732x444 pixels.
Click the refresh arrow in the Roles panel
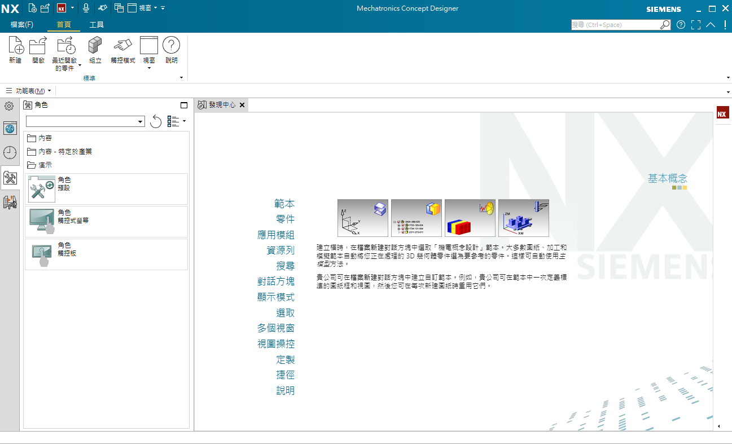(x=156, y=121)
